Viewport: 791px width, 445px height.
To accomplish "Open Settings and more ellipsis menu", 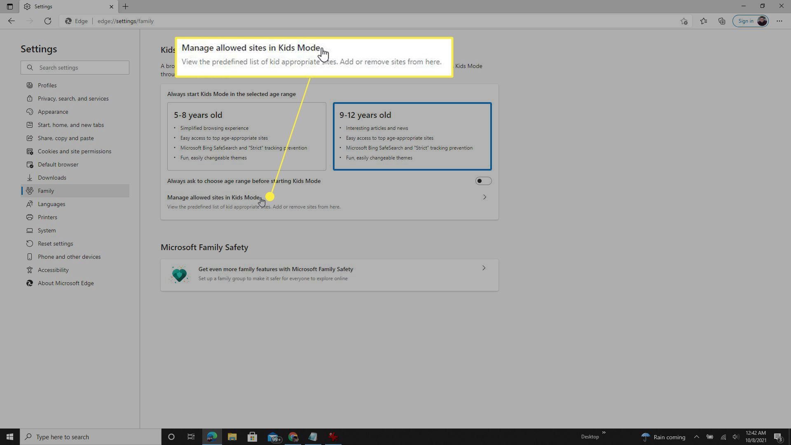I will click(x=779, y=21).
